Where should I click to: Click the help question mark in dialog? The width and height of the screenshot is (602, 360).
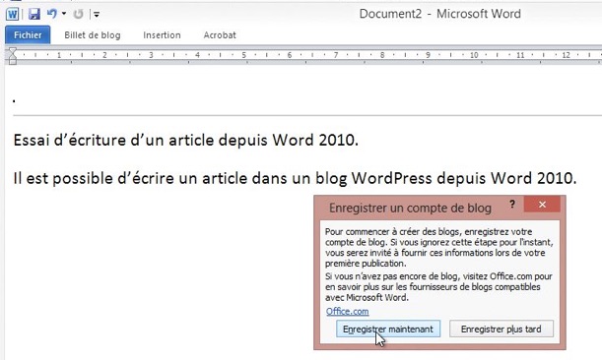tap(512, 204)
